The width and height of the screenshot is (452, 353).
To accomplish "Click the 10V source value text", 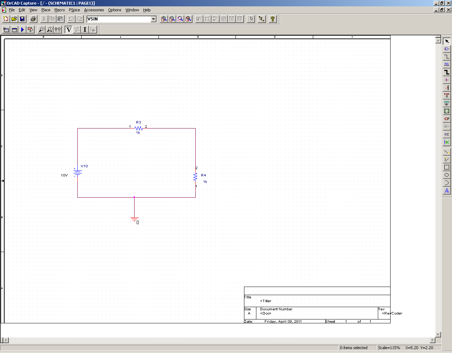I will pyautogui.click(x=64, y=175).
